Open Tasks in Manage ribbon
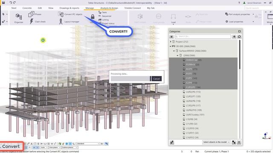The width and height of the screenshot is (273, 153). 102,12
